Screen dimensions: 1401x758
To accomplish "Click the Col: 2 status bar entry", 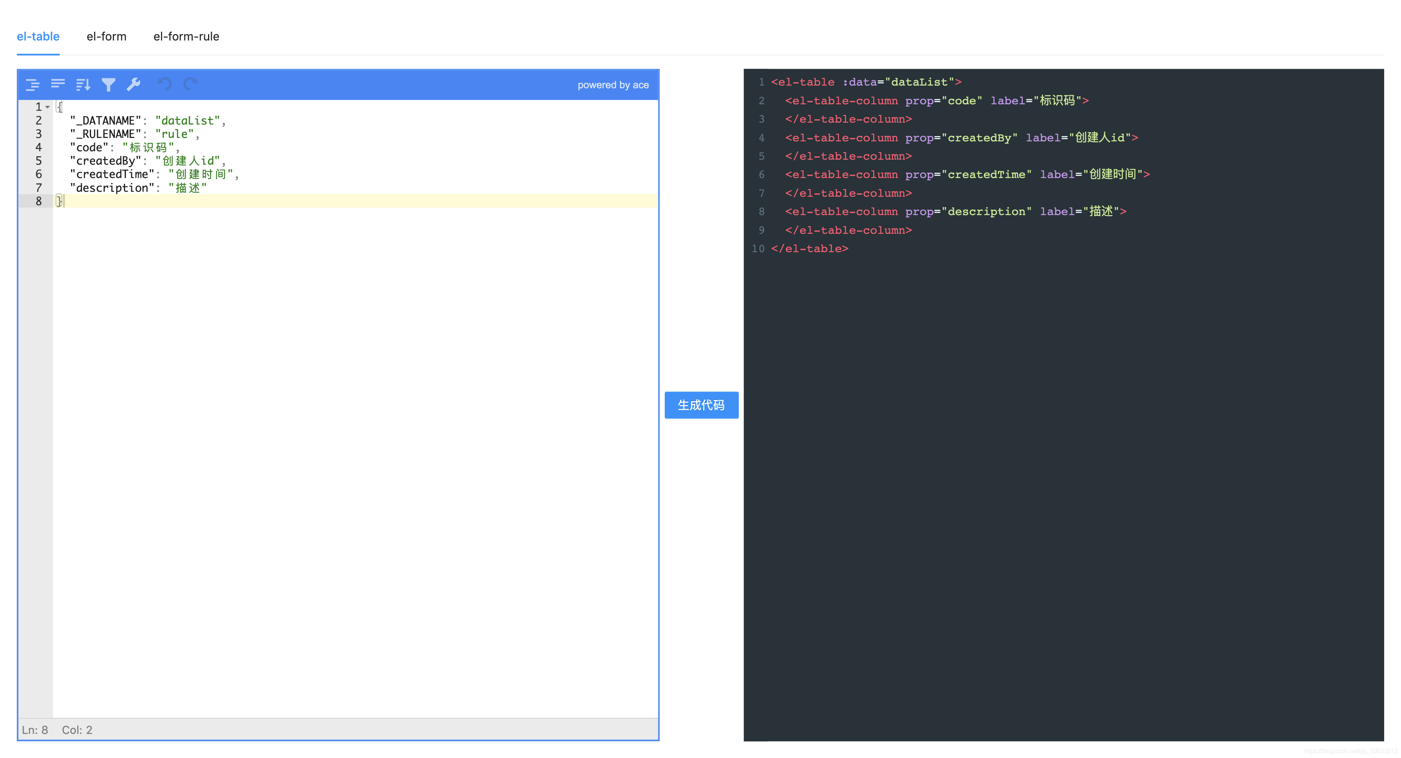I will coord(77,730).
